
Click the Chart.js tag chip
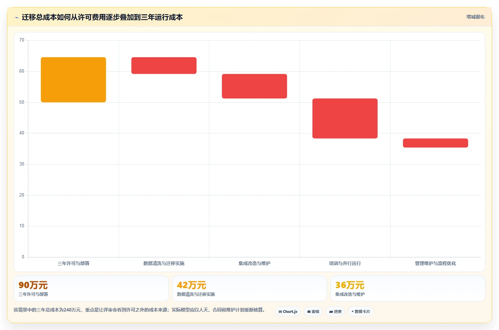pos(288,311)
